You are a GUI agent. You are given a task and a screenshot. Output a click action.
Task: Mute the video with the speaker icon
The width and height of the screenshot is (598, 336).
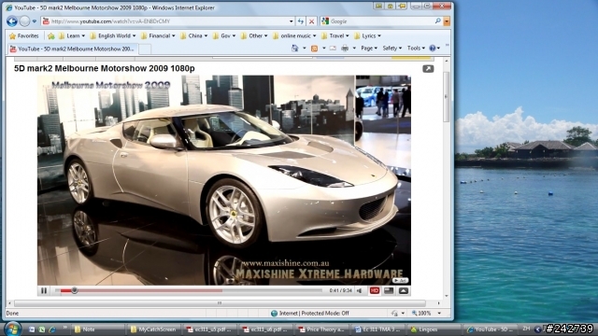click(360, 290)
